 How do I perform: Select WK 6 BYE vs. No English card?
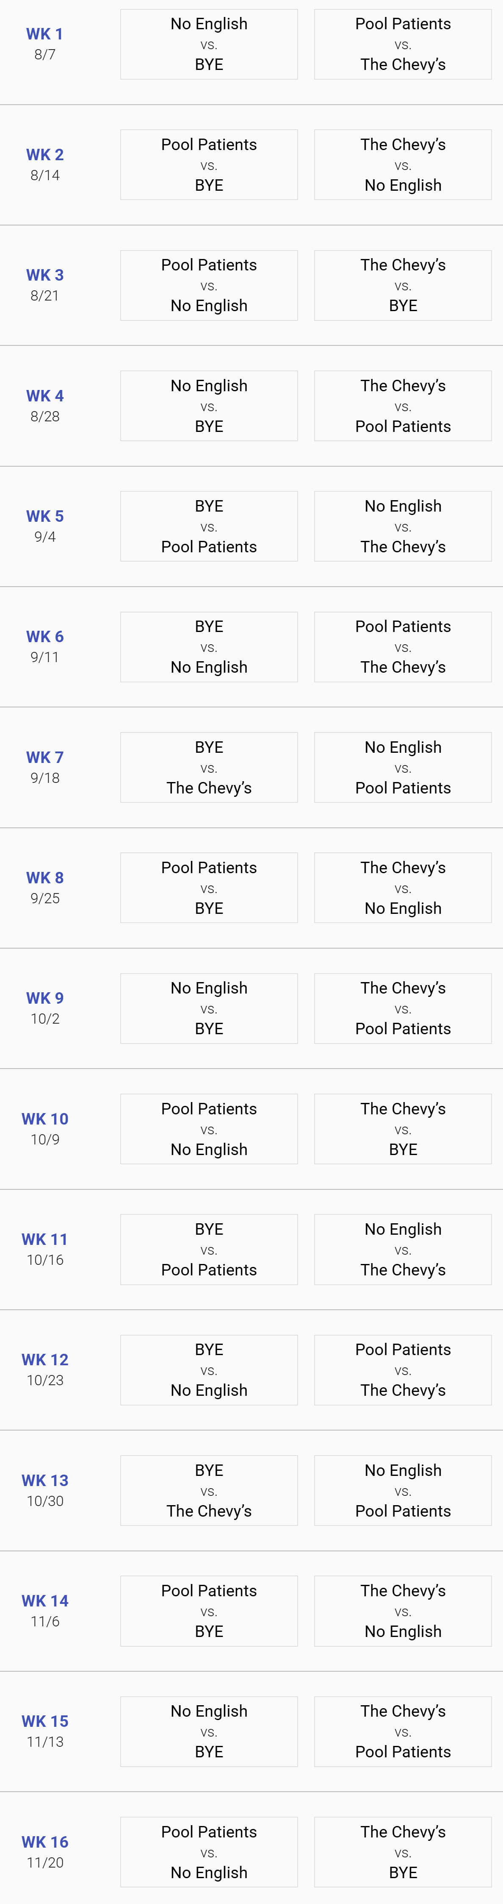(x=209, y=647)
